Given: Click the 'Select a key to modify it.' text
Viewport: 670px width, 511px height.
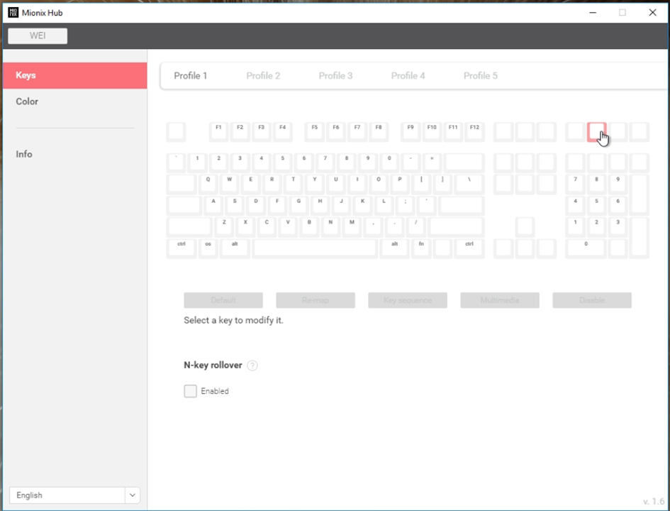Looking at the screenshot, I should (233, 320).
